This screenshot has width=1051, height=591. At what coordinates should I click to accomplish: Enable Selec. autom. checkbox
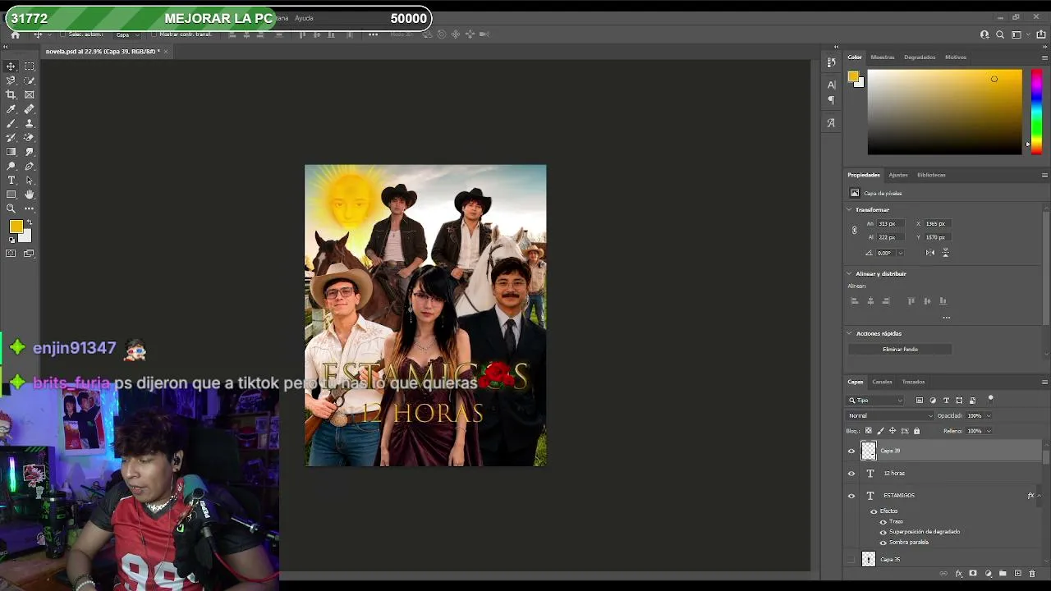pos(62,34)
